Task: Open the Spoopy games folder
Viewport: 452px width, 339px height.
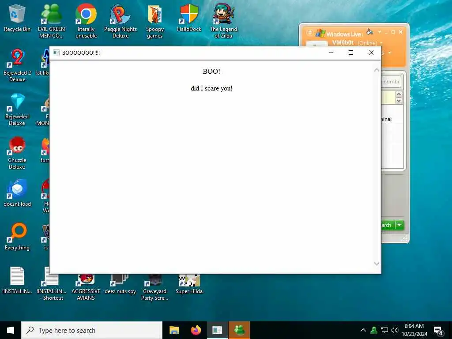Action: click(155, 21)
